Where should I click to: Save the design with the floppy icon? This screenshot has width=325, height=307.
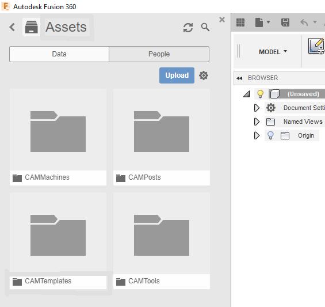tap(285, 22)
